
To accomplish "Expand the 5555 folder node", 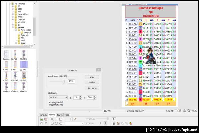I will 13,9.
